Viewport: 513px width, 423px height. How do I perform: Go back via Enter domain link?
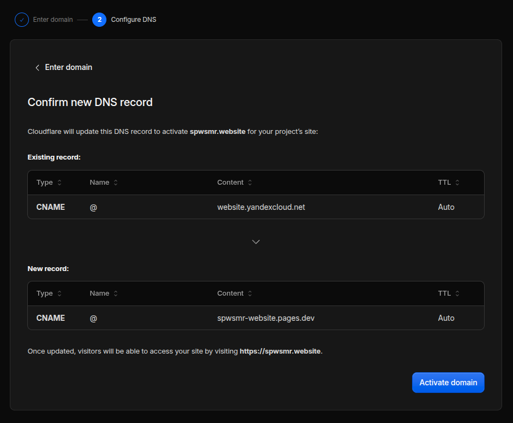[x=68, y=67]
